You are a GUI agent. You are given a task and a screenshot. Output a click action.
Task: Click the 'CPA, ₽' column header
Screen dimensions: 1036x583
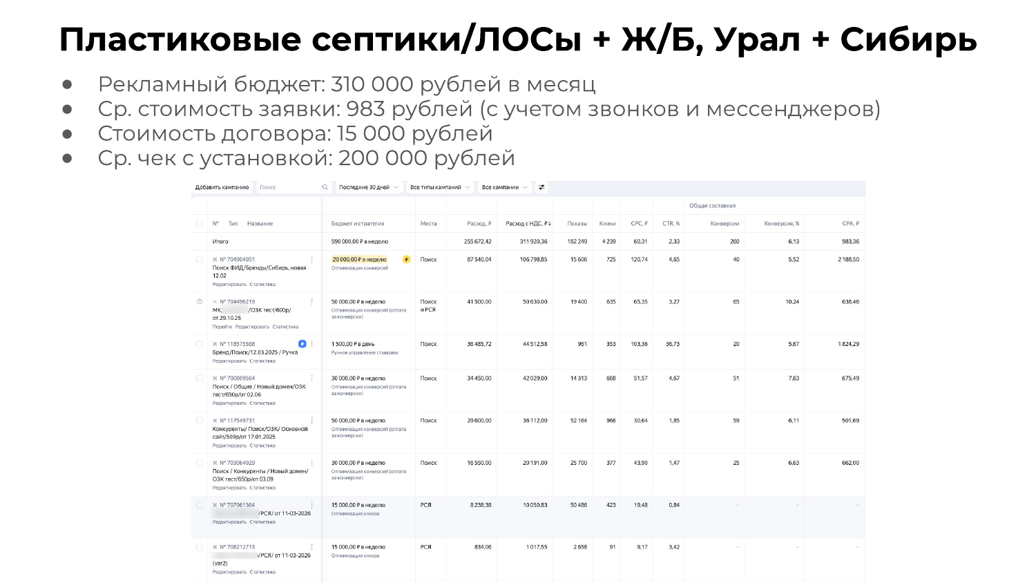(x=851, y=224)
